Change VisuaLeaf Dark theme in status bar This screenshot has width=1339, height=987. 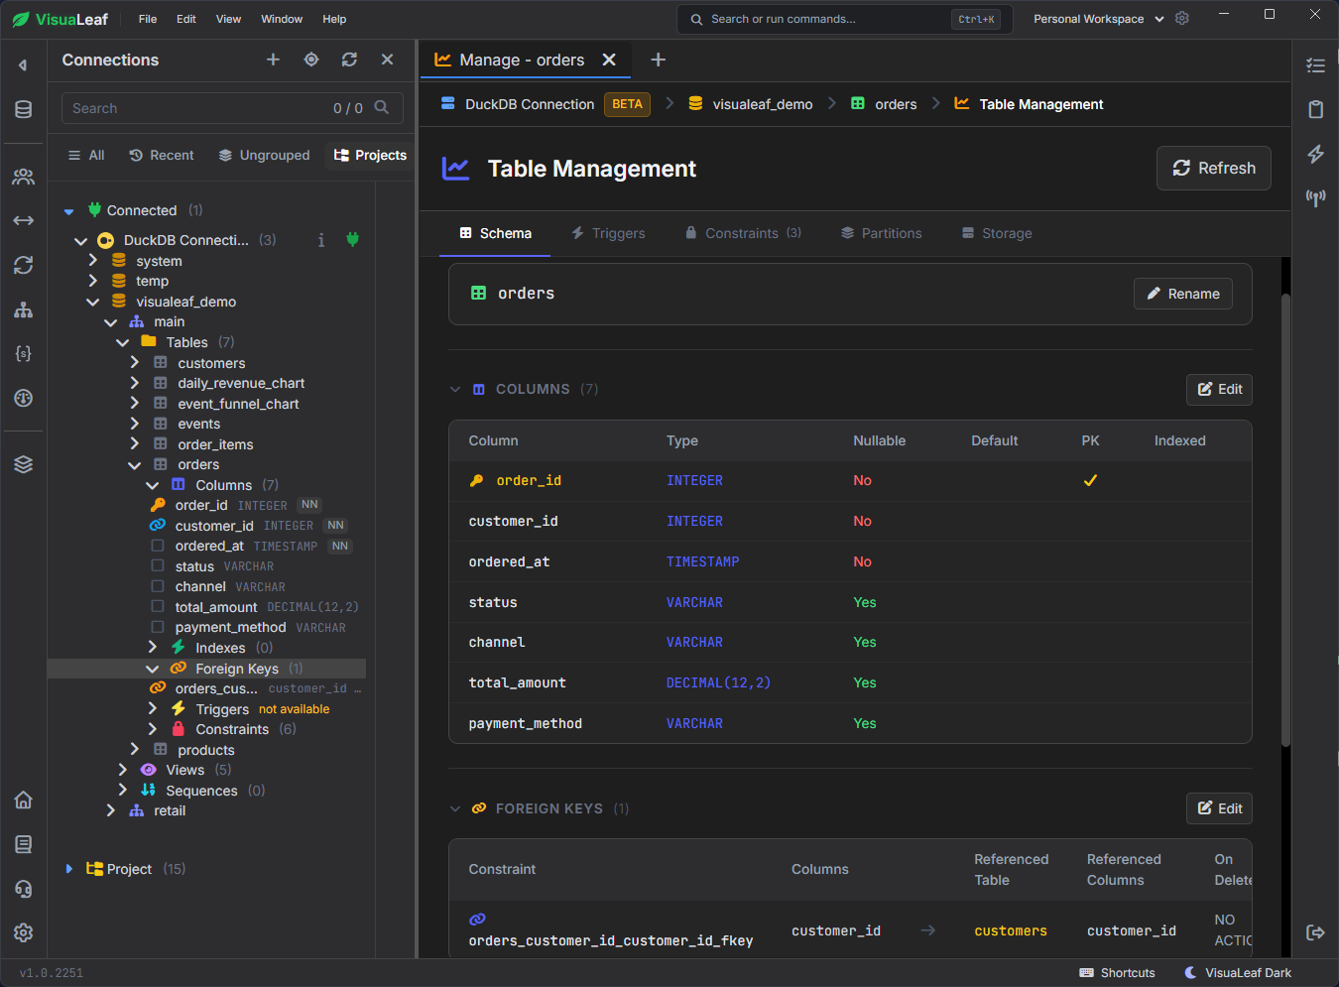(1238, 973)
